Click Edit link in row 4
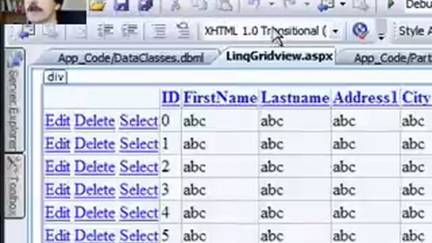This screenshot has height=243, width=432. pyautogui.click(x=57, y=213)
